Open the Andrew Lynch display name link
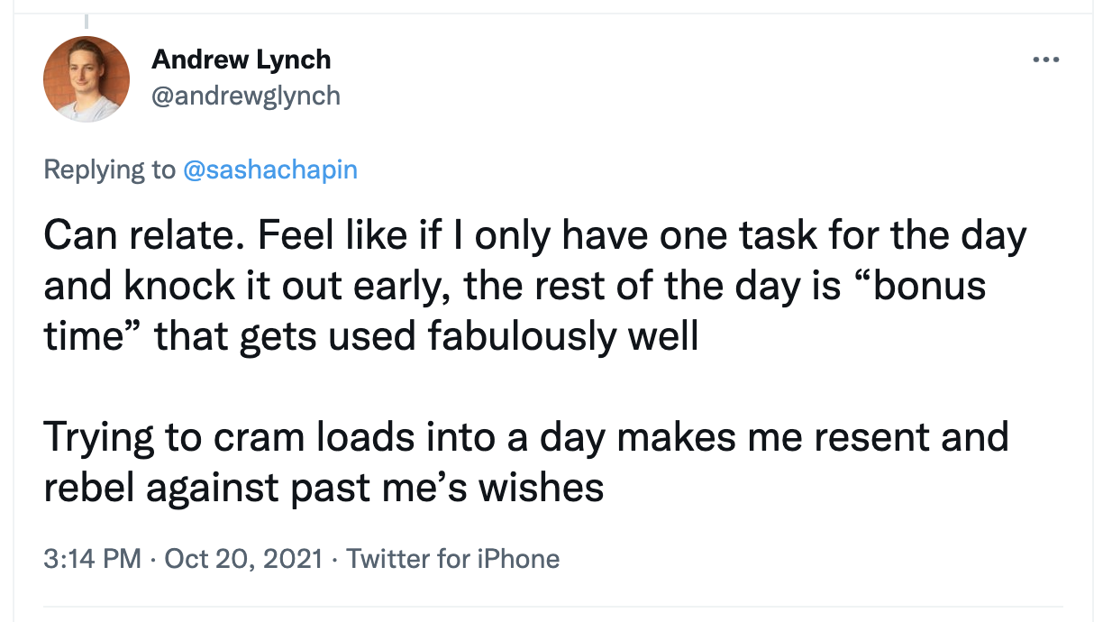Viewport: 1112px width, 622px height. (x=241, y=59)
